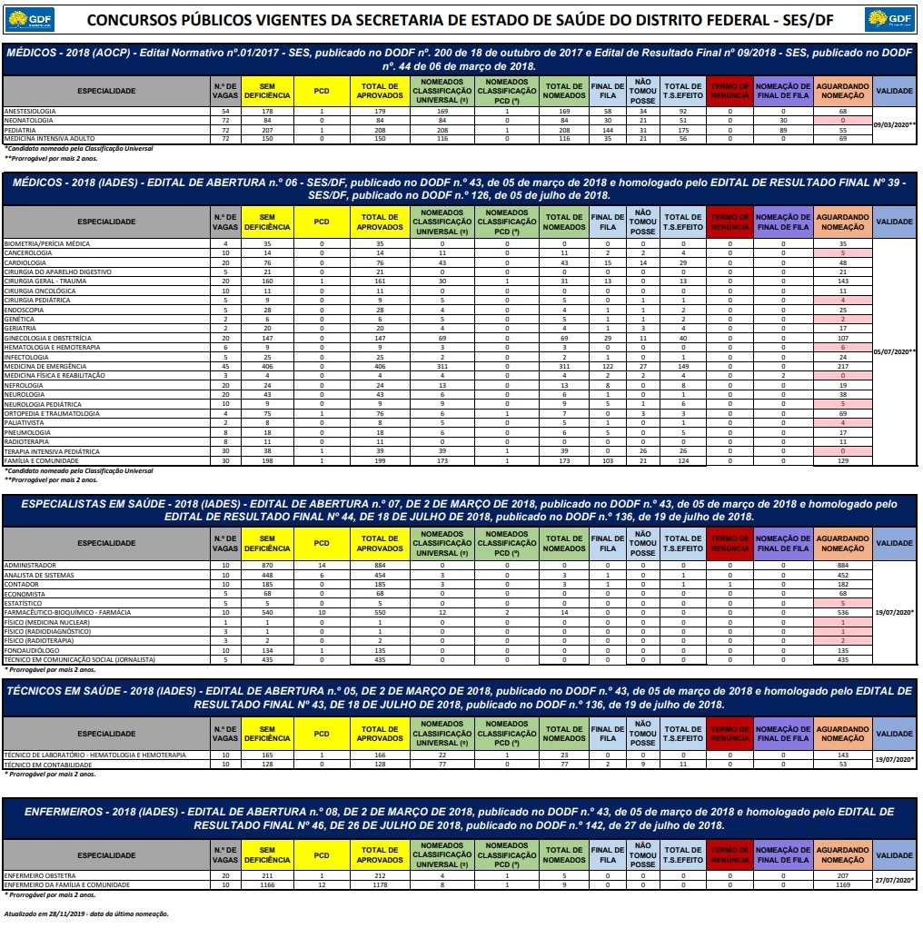Click the Especialistas em Saúde section banner
Image resolution: width=923 pixels, height=928 pixels.
coord(461,510)
